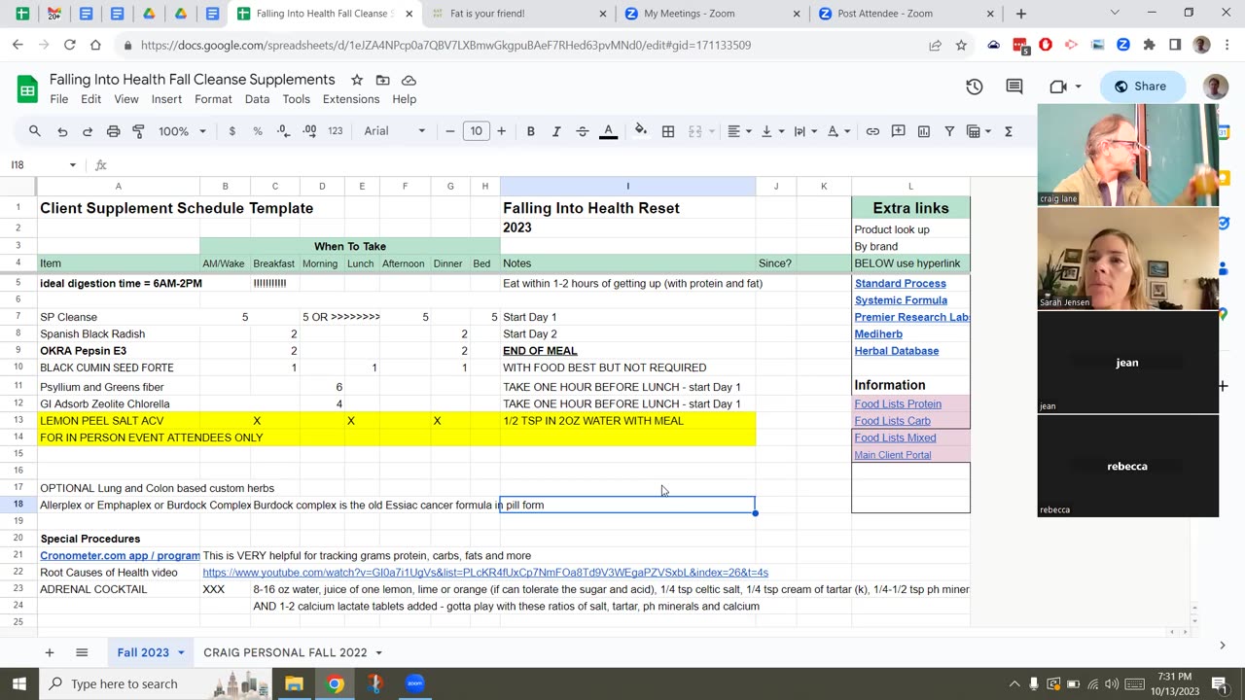1245x700 pixels.
Task: Open Zoom from the Windows taskbar
Action: 415,683
